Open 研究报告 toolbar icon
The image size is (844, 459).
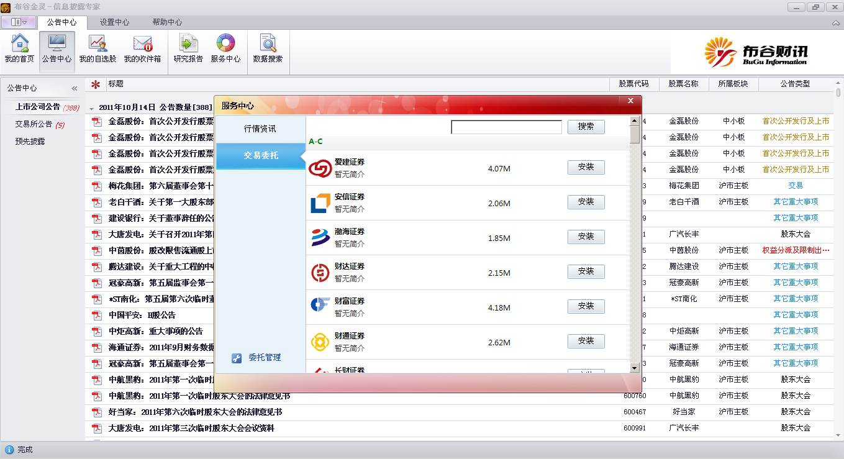pyautogui.click(x=188, y=43)
